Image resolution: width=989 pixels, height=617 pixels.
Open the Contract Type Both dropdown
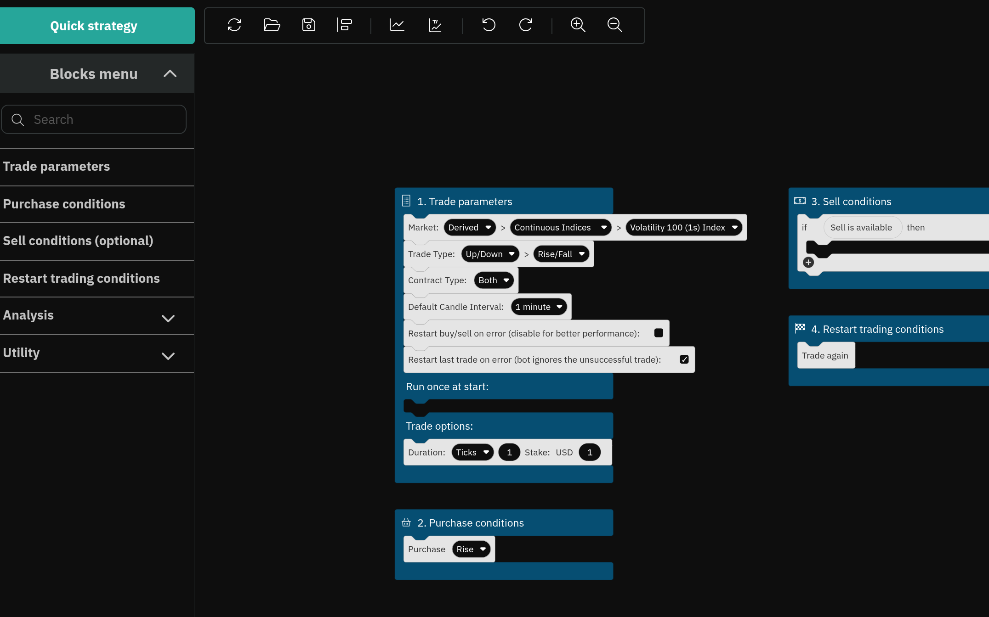pyautogui.click(x=494, y=280)
